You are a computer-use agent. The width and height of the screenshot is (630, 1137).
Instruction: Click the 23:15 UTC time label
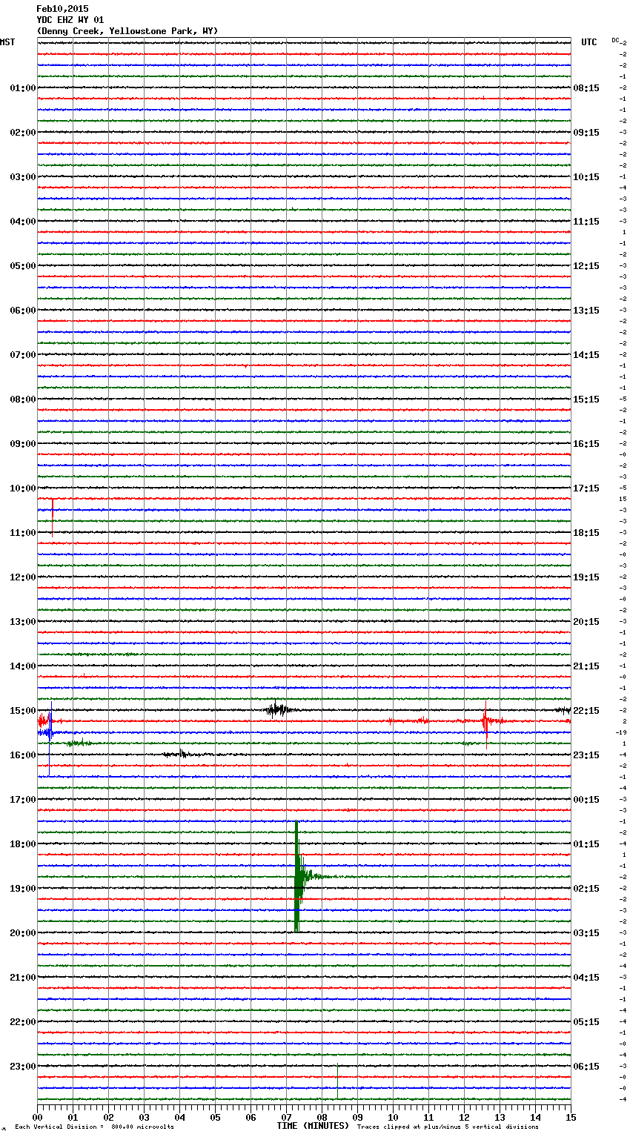coord(586,755)
